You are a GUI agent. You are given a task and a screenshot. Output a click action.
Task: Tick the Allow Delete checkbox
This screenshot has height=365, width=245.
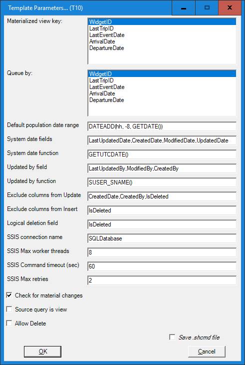pos(9,323)
